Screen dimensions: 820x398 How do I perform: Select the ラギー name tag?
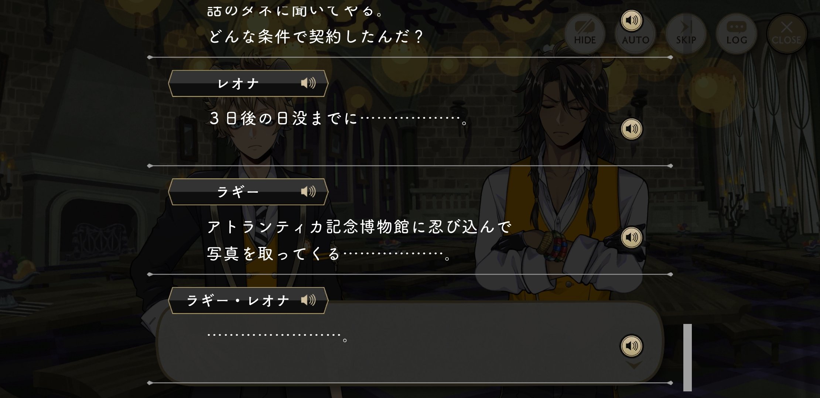[x=248, y=192]
